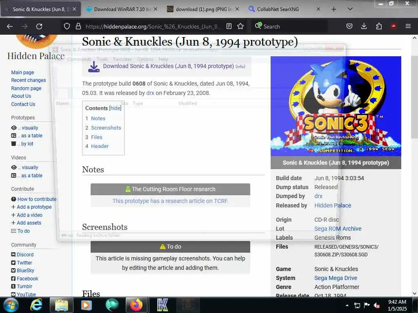Launch Internet Explorer from taskbar
The image size is (418, 313).
pos(36,305)
